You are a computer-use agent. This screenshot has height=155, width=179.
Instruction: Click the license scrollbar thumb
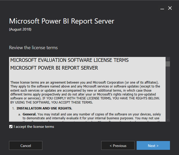pos(168,64)
